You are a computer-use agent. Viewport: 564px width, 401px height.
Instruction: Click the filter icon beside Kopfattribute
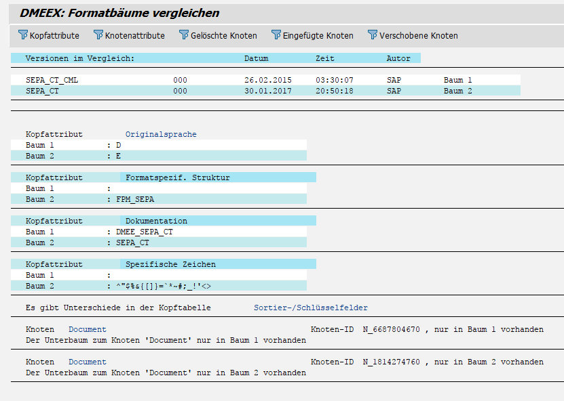point(23,35)
